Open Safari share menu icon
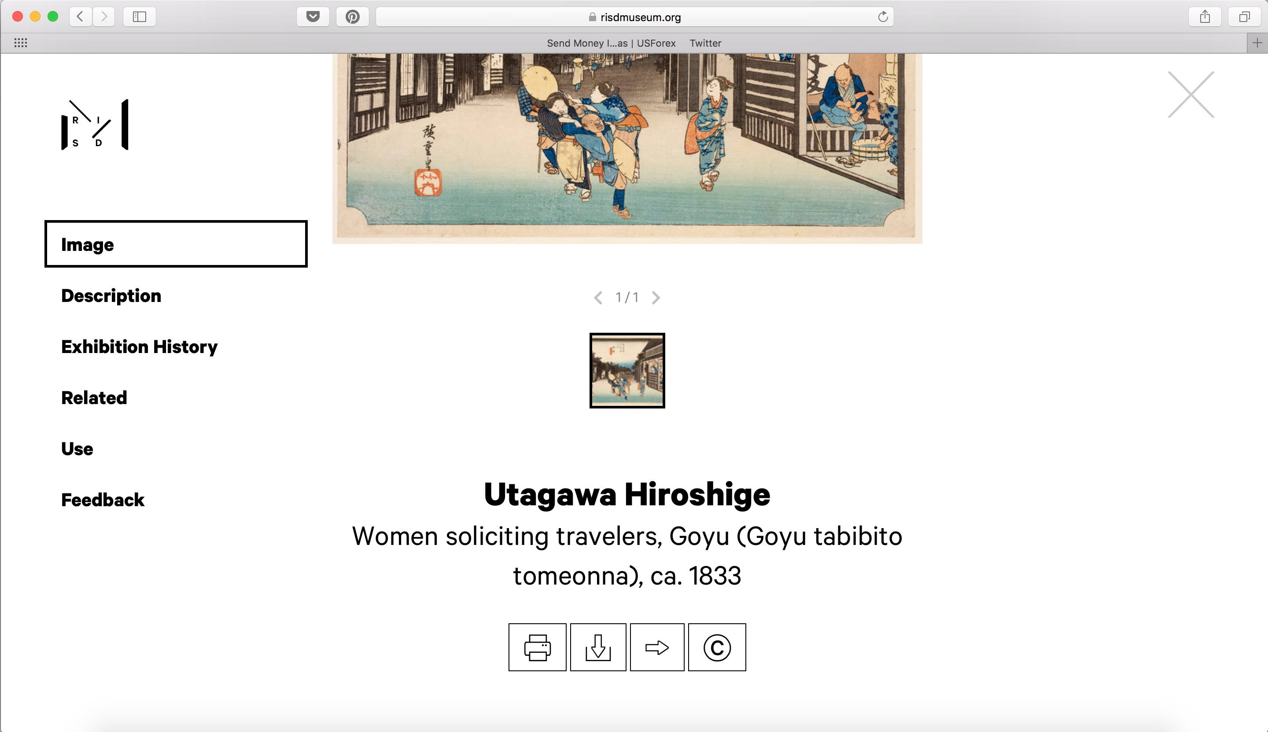Image resolution: width=1268 pixels, height=732 pixels. pyautogui.click(x=1205, y=17)
